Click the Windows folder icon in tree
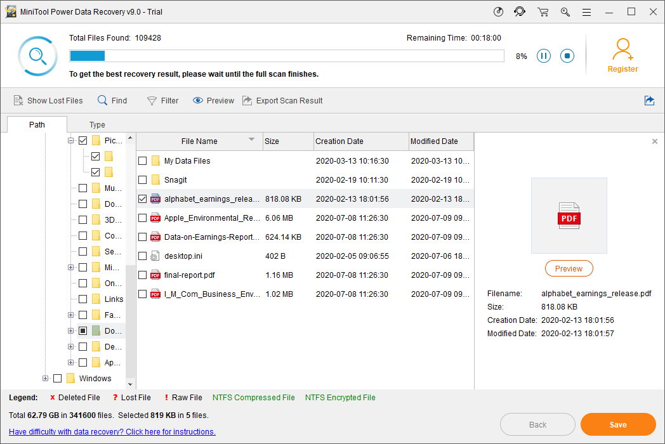 click(71, 378)
